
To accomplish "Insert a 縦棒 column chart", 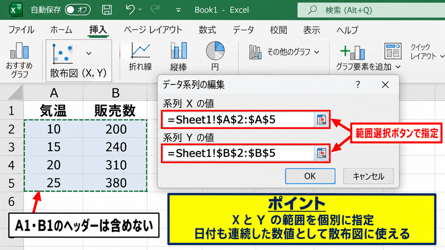I will click(179, 57).
